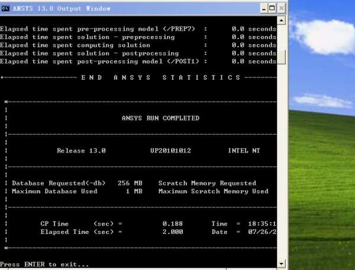
Task: Click the Elapsed Time value 2.000
Action: click(173, 232)
